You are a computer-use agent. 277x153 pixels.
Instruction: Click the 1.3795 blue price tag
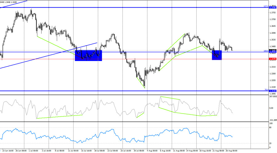coord(272,8)
